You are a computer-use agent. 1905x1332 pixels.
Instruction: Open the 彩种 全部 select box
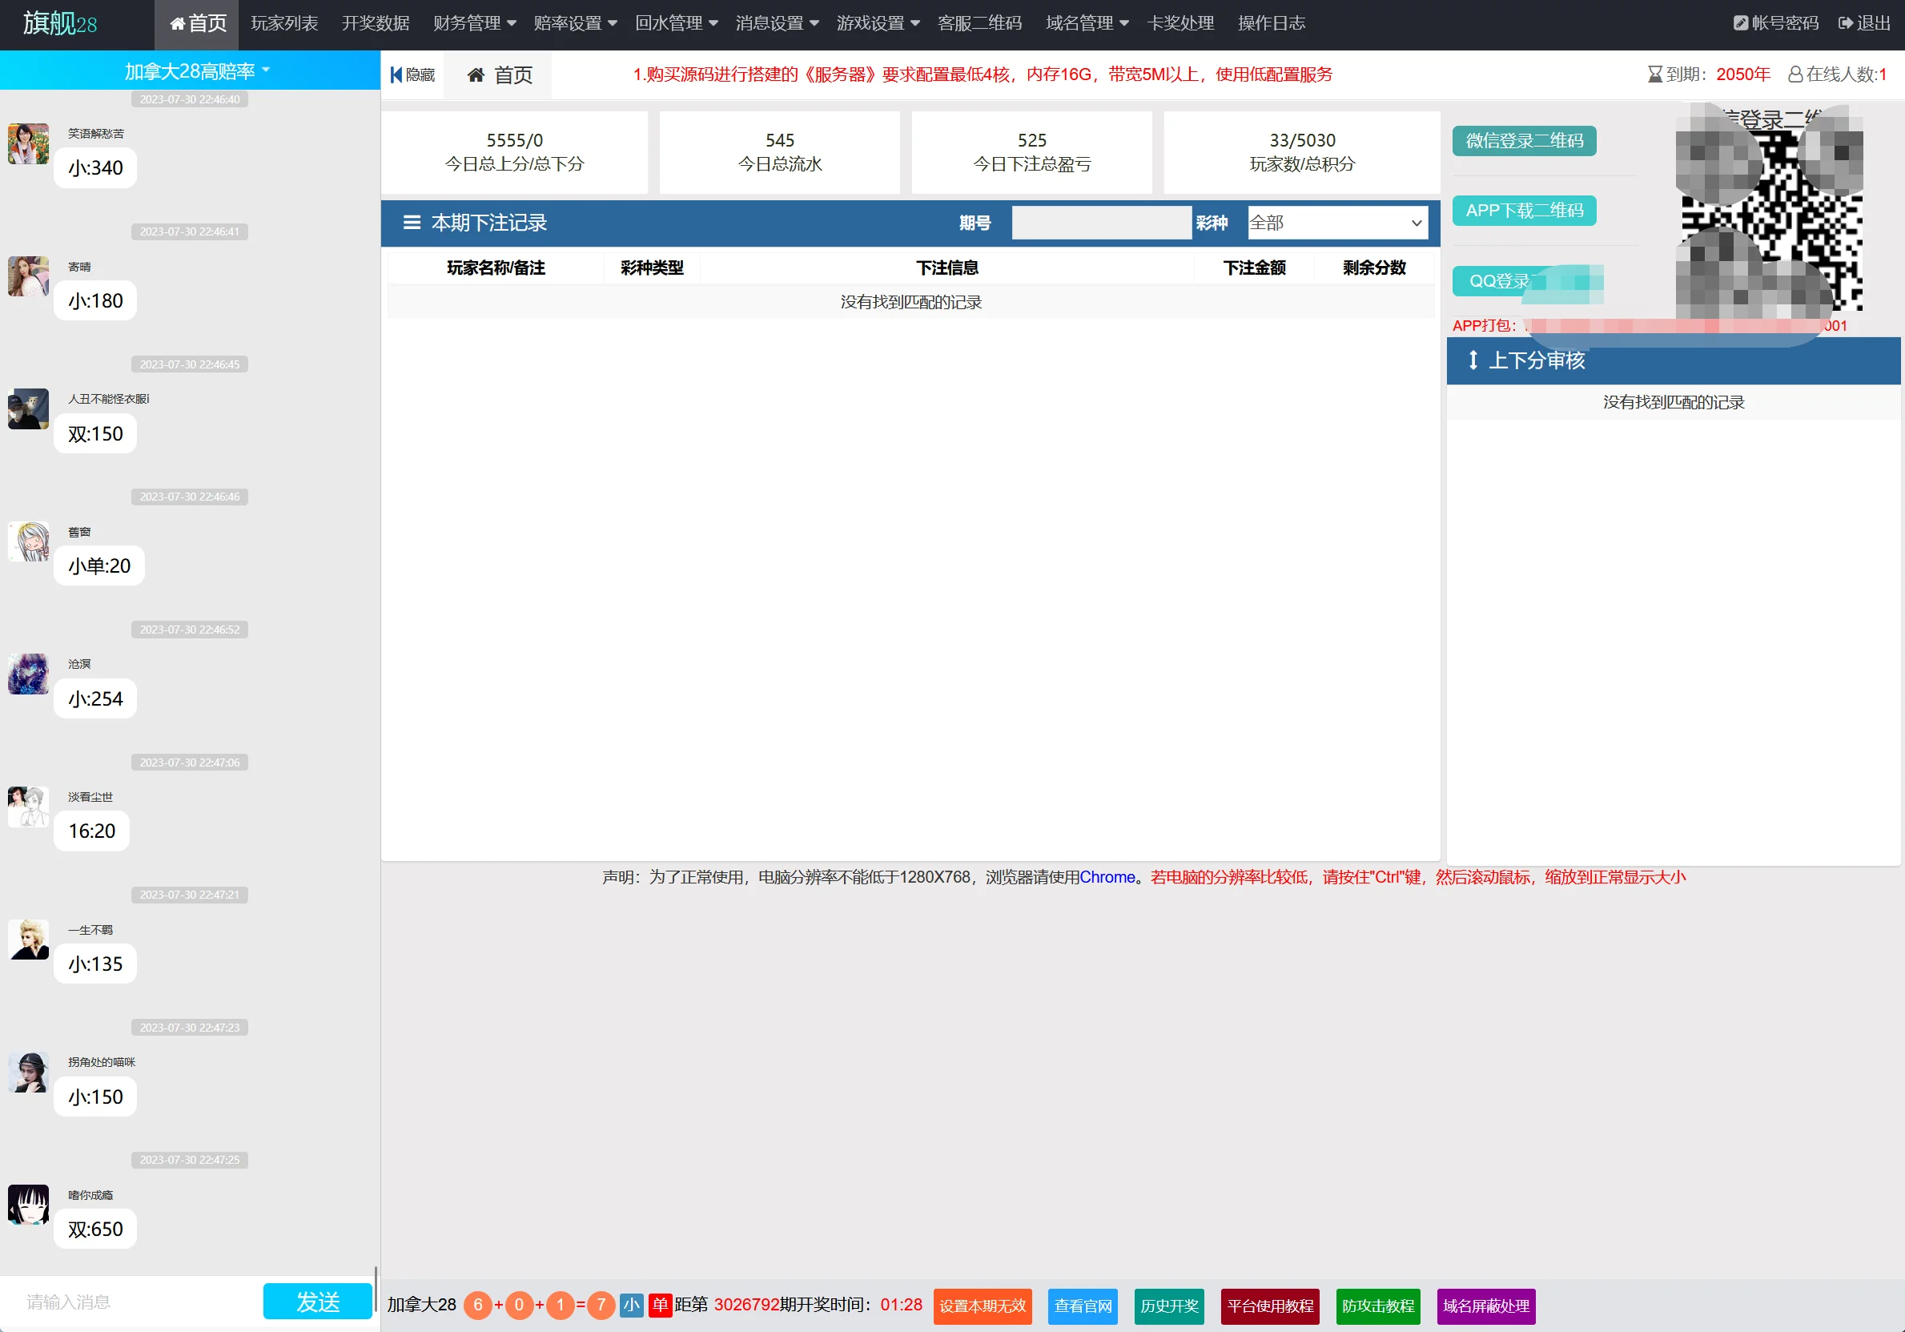(1336, 223)
